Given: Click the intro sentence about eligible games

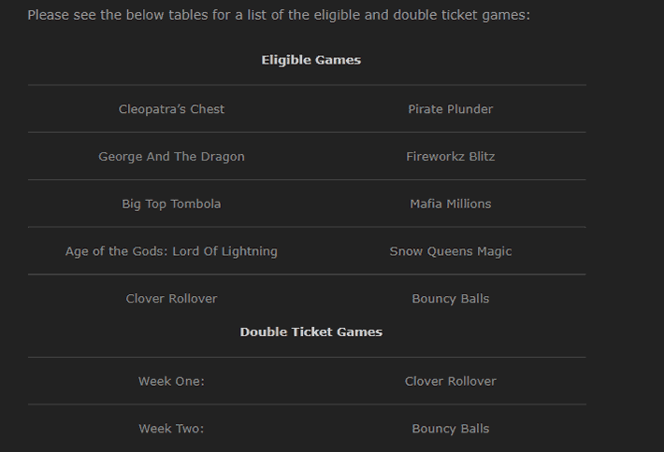Looking at the screenshot, I should click(x=279, y=15).
